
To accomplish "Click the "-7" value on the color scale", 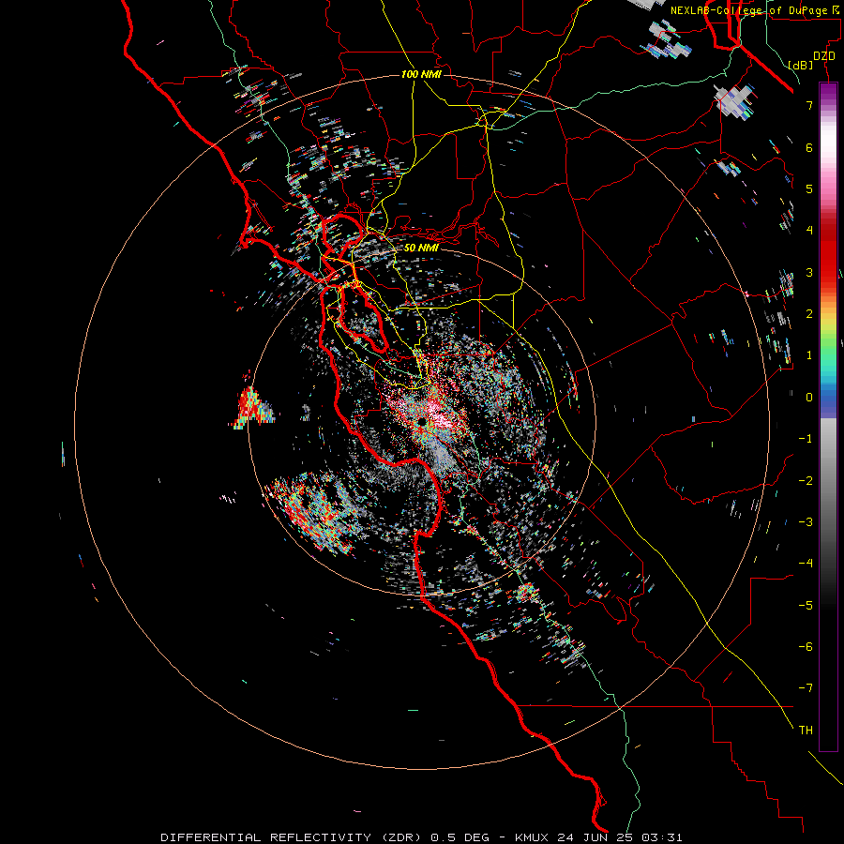I will pyautogui.click(x=806, y=688).
